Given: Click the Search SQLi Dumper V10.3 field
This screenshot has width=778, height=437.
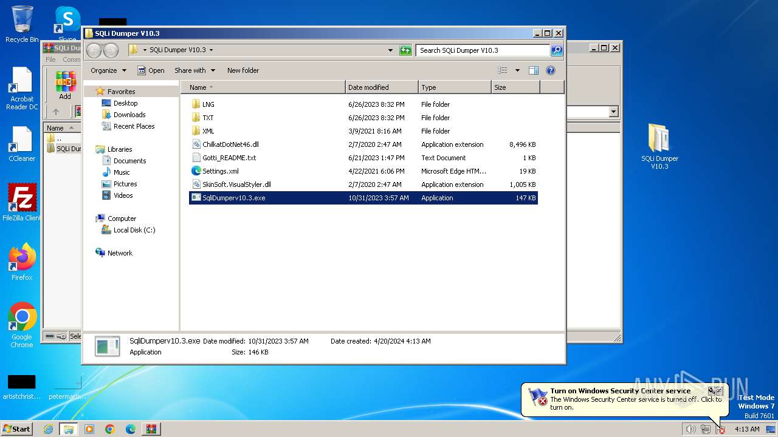Looking at the screenshot, I should (483, 50).
